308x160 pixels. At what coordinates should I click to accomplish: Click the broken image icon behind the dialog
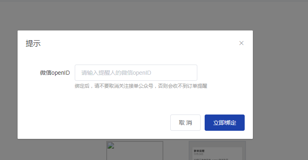[111, 145]
